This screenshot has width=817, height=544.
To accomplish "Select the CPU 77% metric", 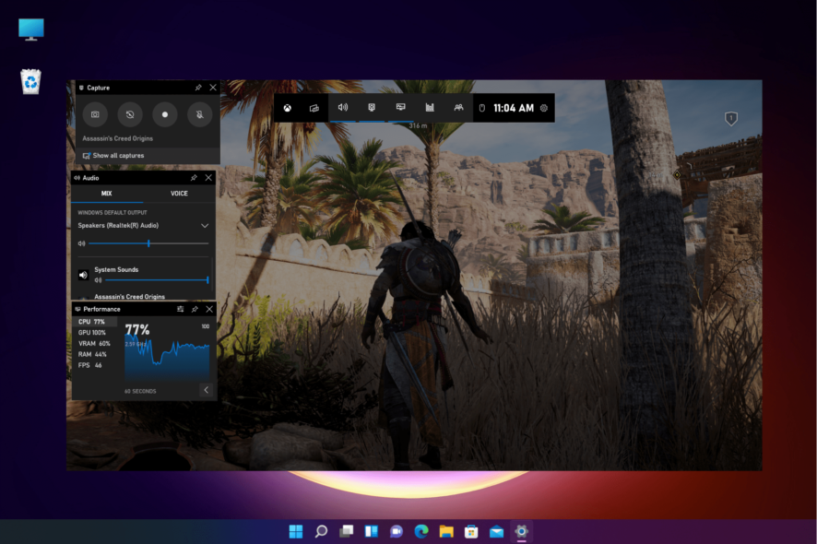I will tap(94, 322).
